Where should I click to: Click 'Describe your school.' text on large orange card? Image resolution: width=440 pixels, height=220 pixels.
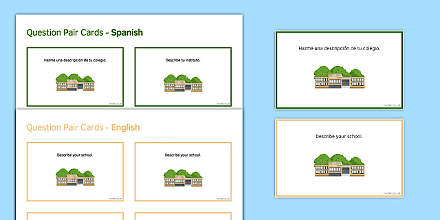point(339,136)
